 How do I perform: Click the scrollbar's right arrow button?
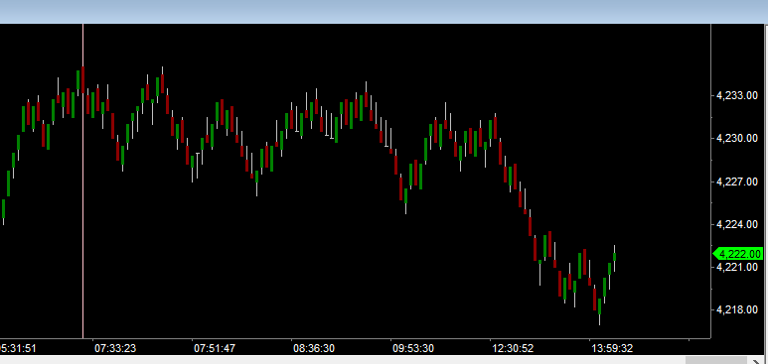click(x=756, y=361)
